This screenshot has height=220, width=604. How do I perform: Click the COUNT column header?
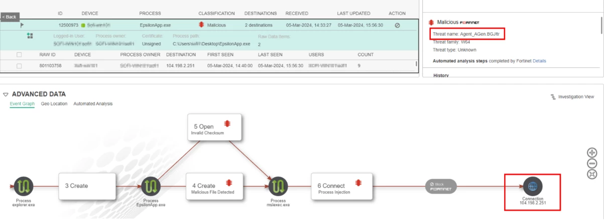(x=365, y=55)
